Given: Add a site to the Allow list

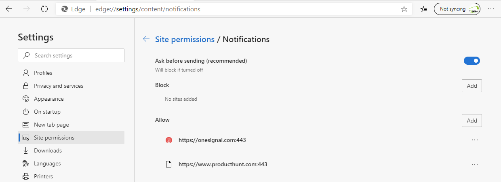Looking at the screenshot, I should pos(472,121).
